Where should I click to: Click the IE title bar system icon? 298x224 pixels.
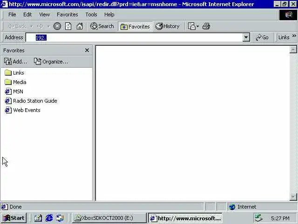[4, 4]
